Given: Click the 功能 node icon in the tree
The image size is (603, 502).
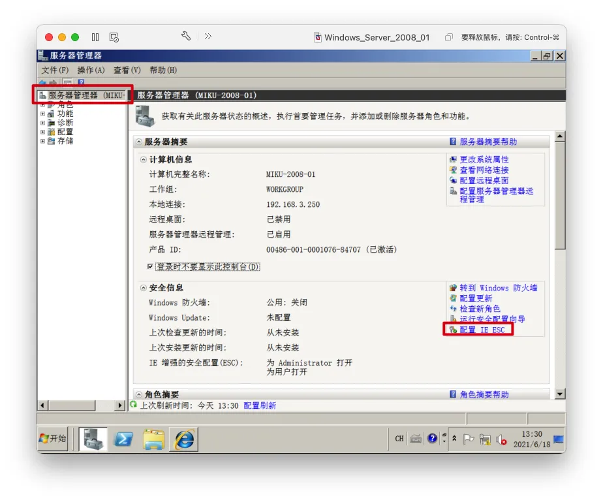Looking at the screenshot, I should pos(51,114).
